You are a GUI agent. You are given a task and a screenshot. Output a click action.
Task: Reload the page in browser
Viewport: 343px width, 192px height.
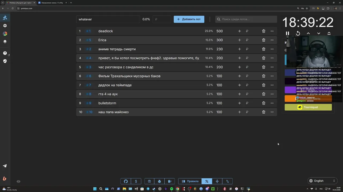tap(12, 8)
